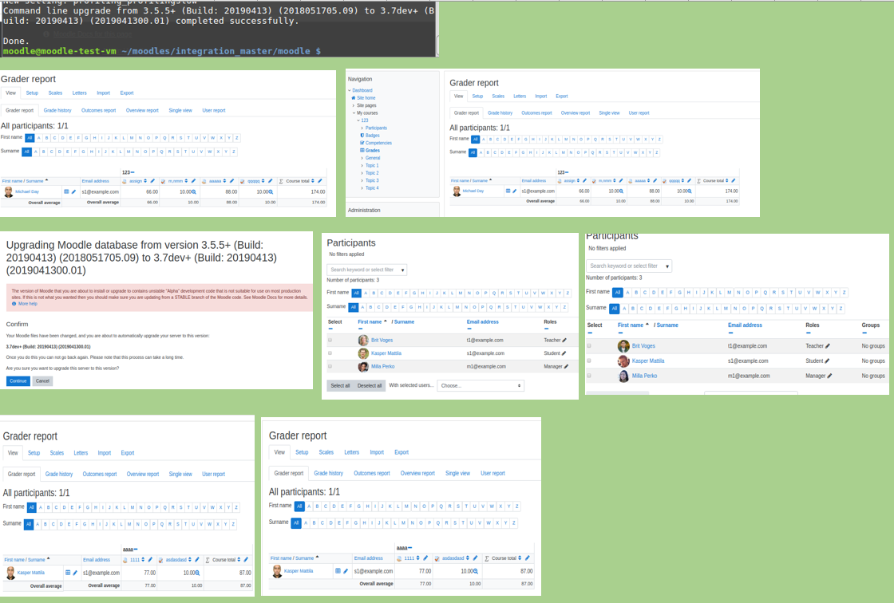
Task: Open Letters tab in Grader report beneath upgrade page
Action: 81,453
